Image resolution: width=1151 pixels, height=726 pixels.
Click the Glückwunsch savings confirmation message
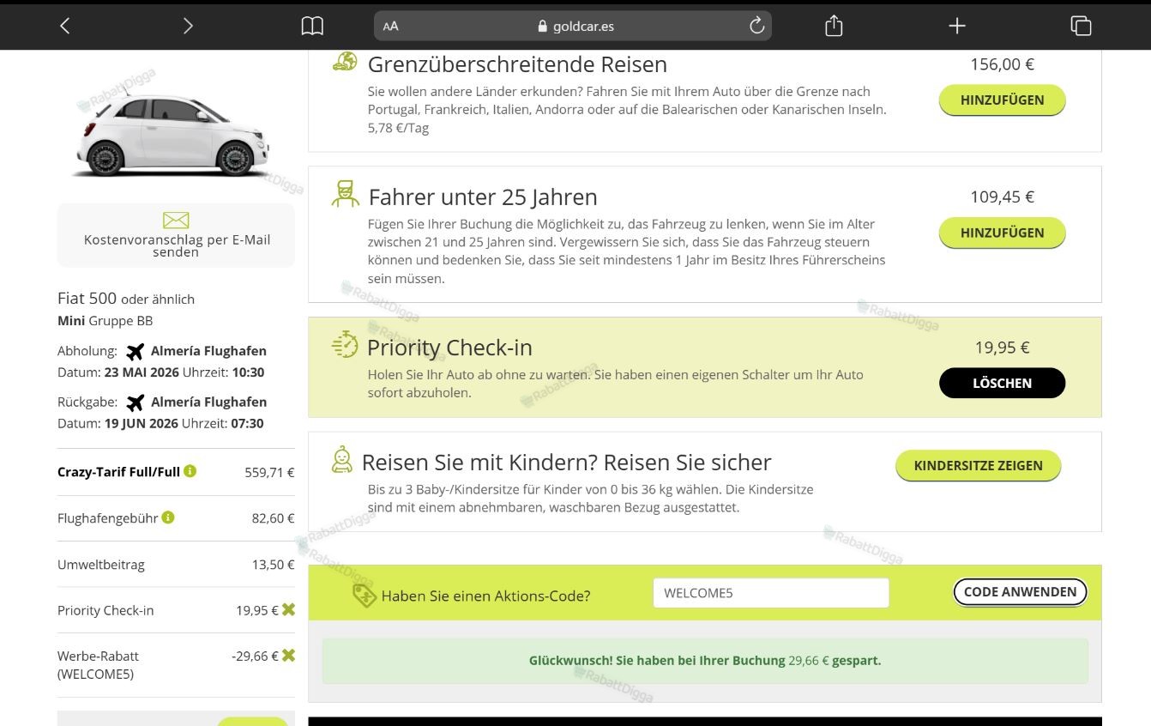pyautogui.click(x=705, y=661)
